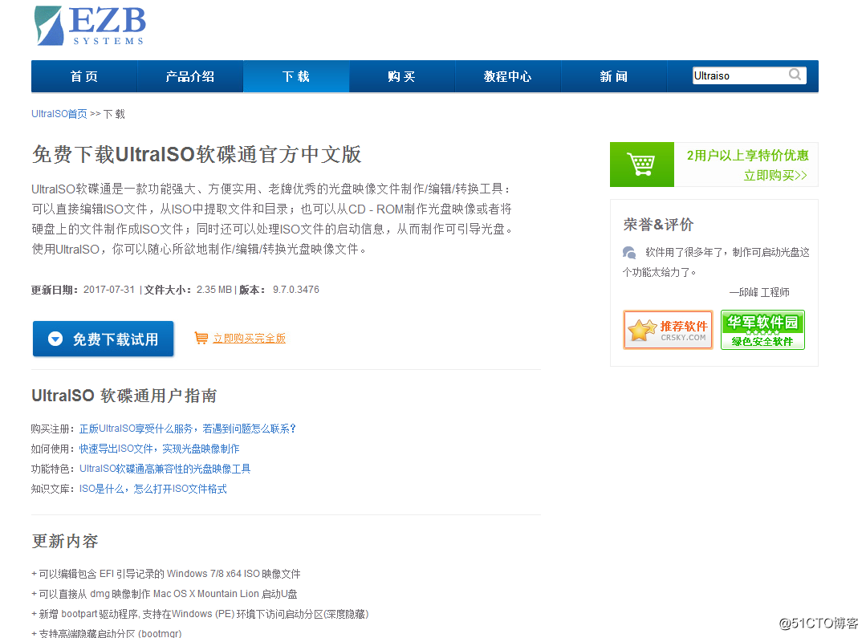Click the 2用户以上享特价优惠 promo text
The width and height of the screenshot is (866, 638).
pos(747,155)
